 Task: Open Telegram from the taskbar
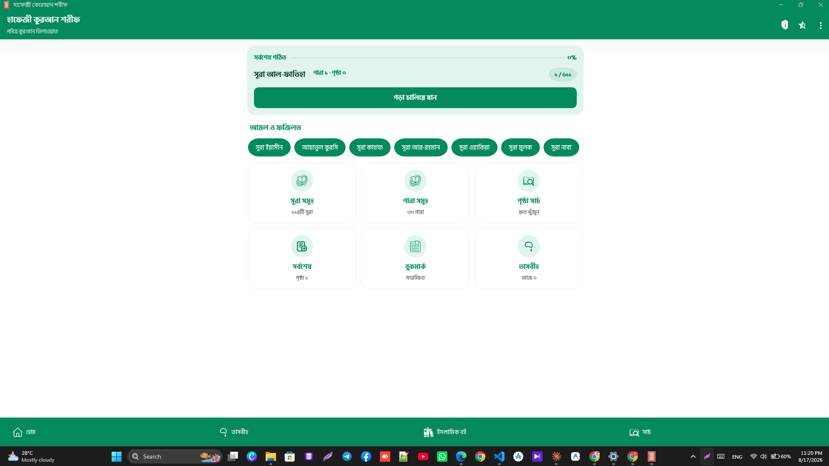tap(347, 456)
